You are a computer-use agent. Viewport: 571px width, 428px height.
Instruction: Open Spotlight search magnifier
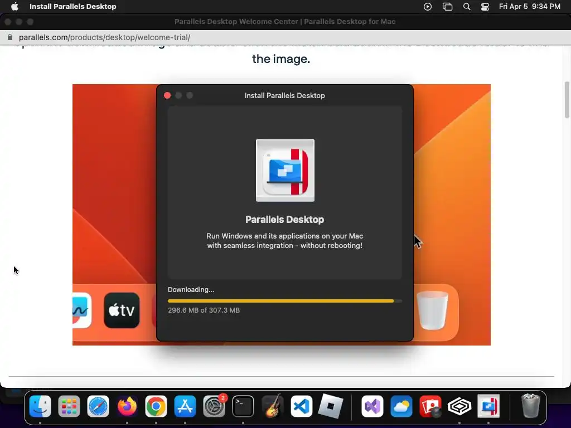click(467, 7)
